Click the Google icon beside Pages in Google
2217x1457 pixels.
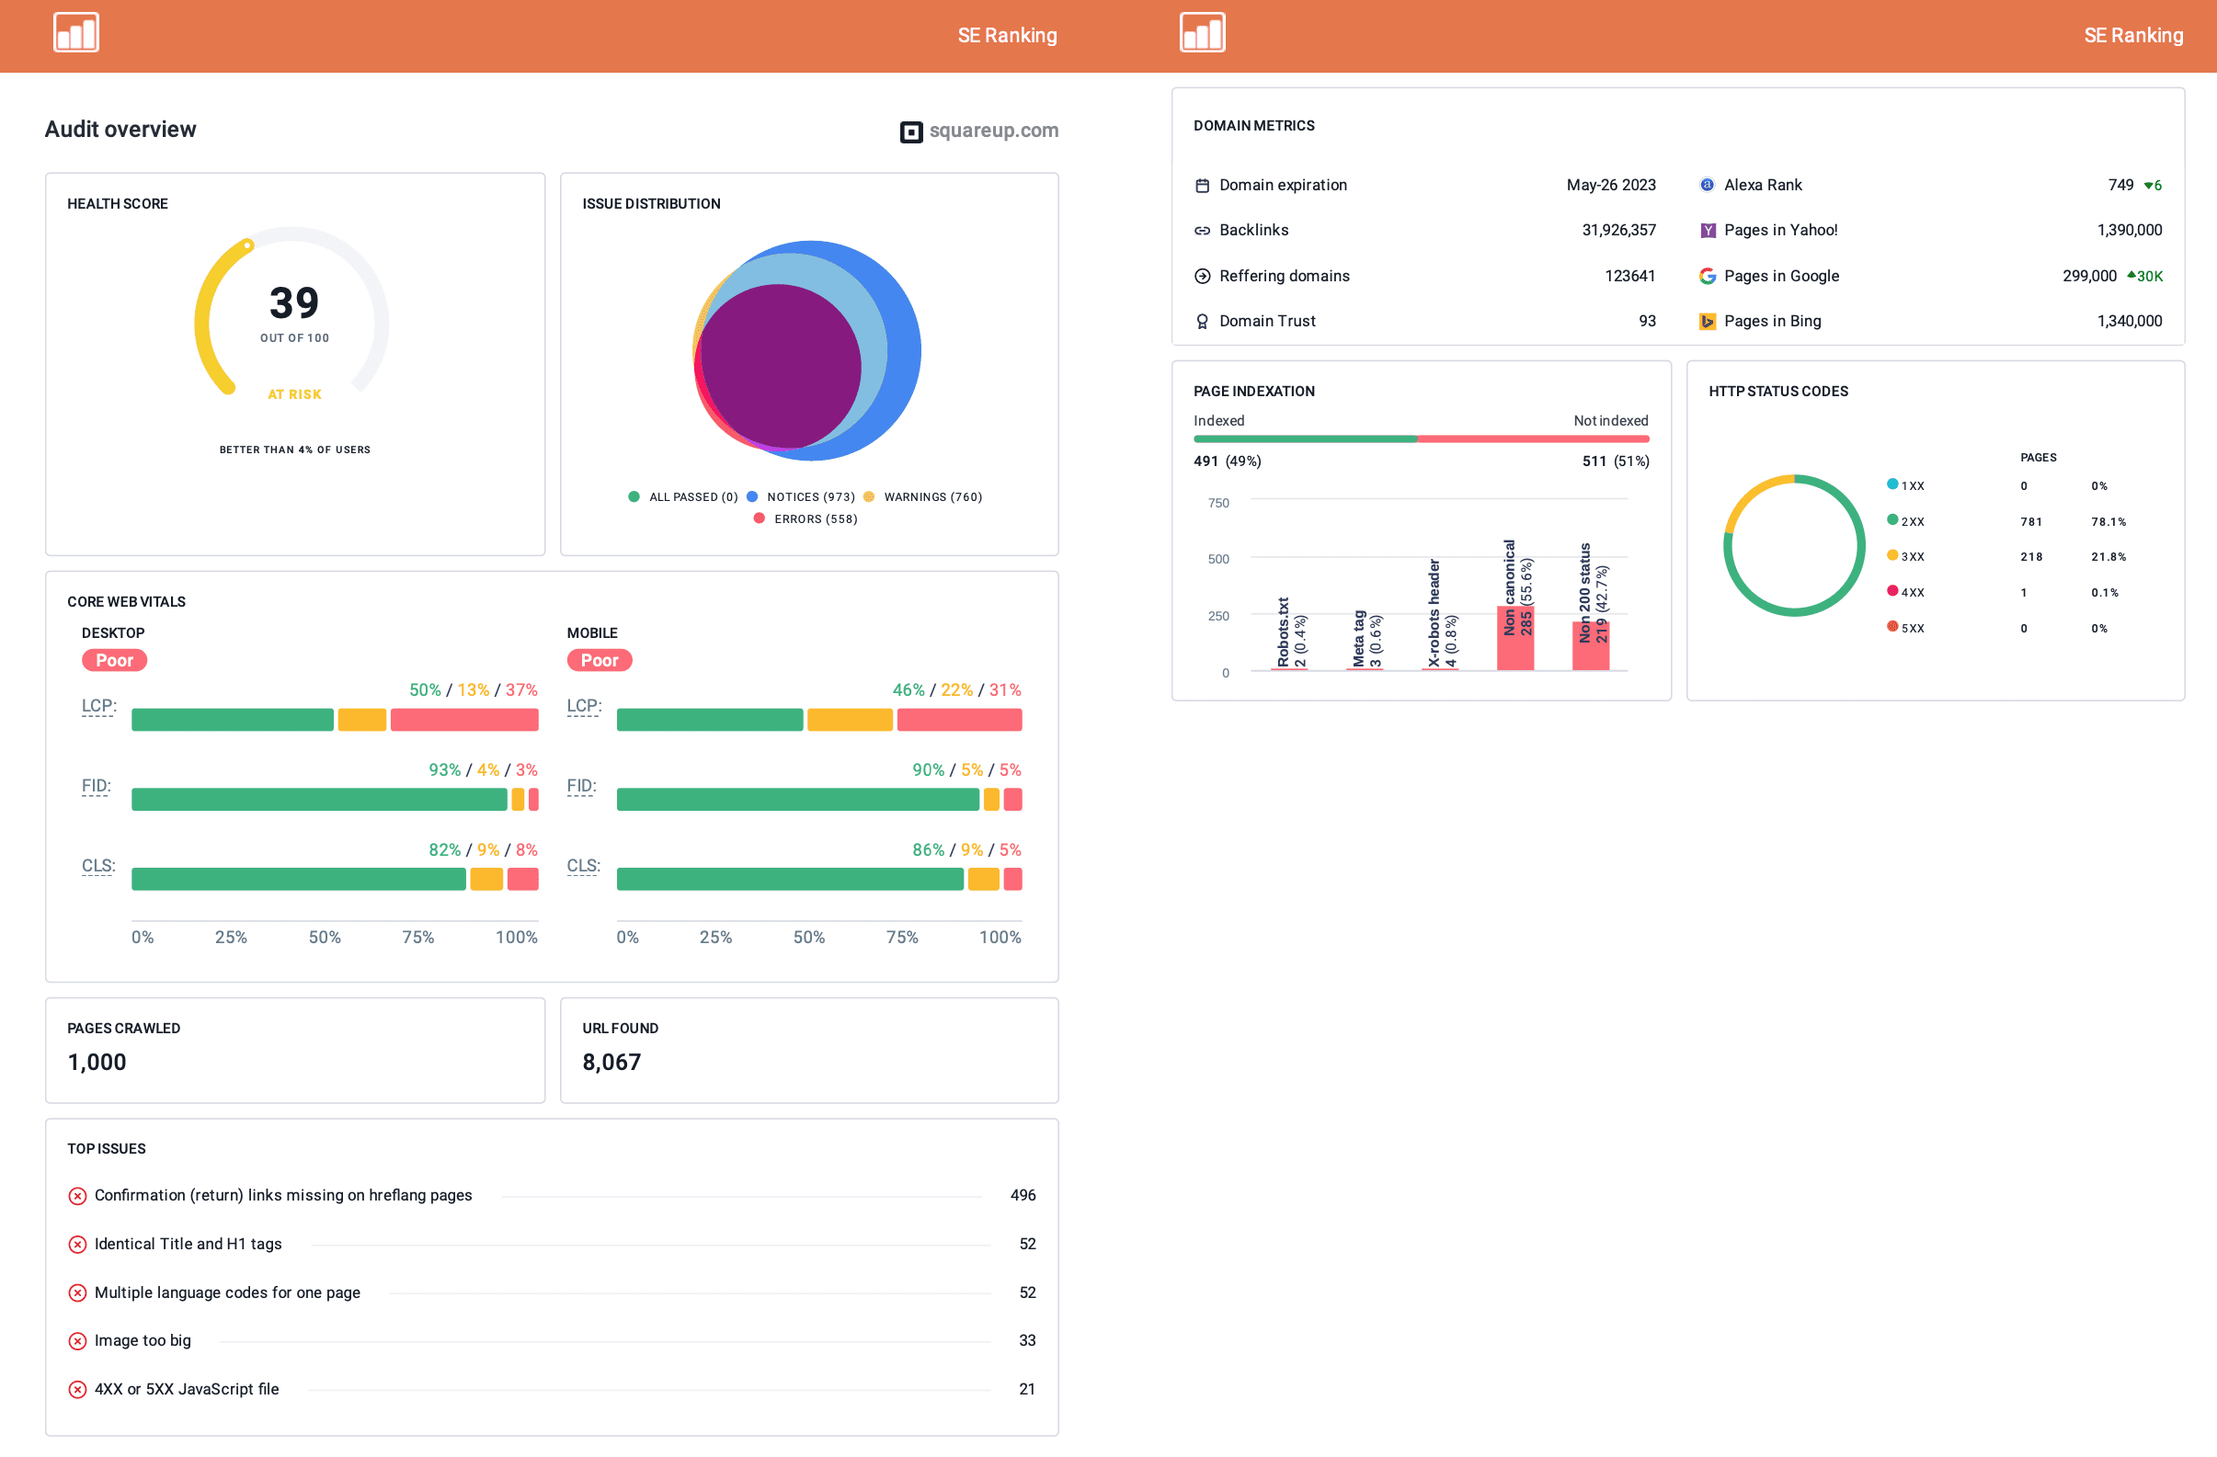pyautogui.click(x=1708, y=276)
